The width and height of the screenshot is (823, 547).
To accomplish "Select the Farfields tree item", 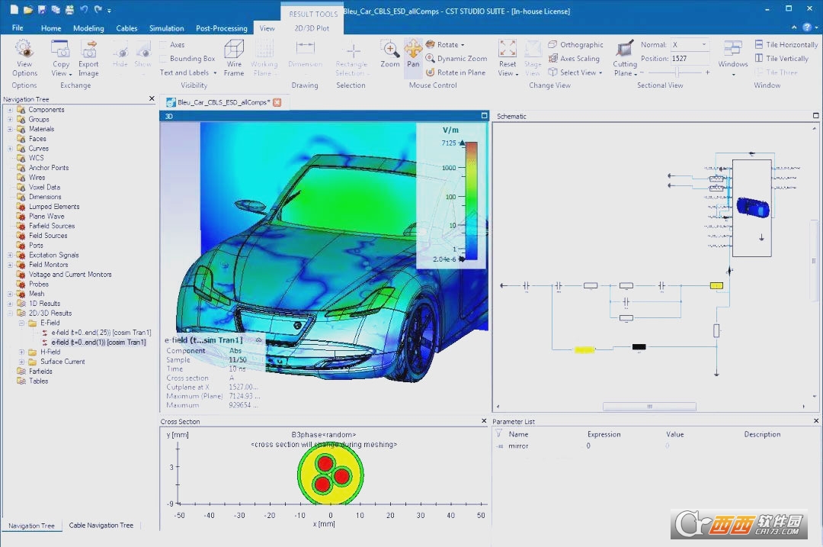I will coord(40,372).
